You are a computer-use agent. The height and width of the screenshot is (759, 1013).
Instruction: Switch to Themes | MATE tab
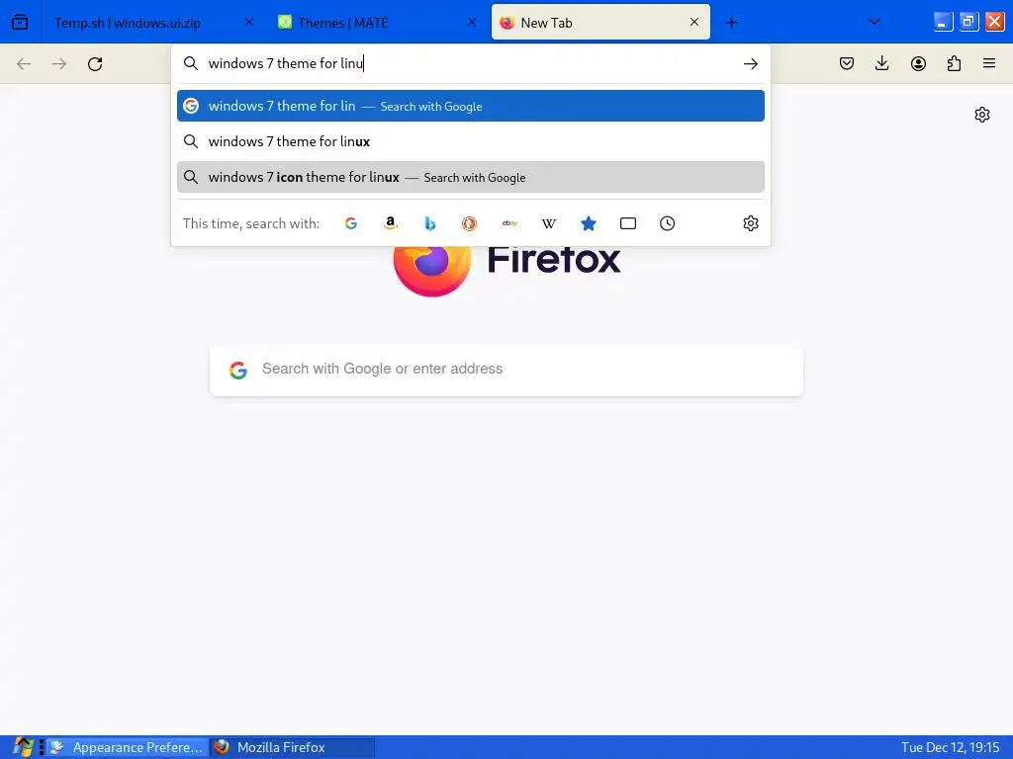[377, 23]
